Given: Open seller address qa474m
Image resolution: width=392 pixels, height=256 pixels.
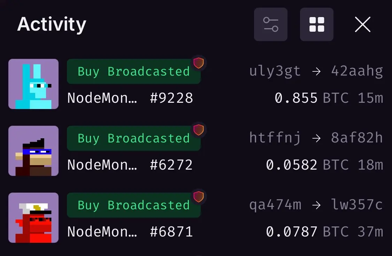Looking at the screenshot, I should pos(275,205).
